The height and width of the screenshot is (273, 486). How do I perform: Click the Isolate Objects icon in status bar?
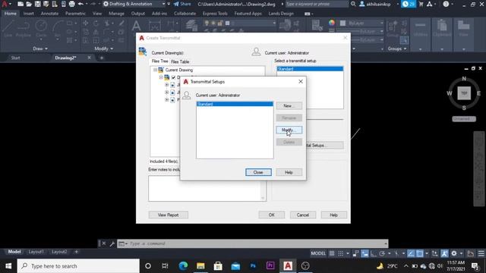pyautogui.click(x=471, y=253)
